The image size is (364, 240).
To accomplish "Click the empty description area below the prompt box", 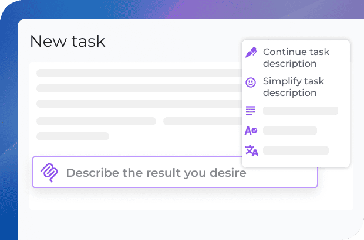I will (176, 199).
